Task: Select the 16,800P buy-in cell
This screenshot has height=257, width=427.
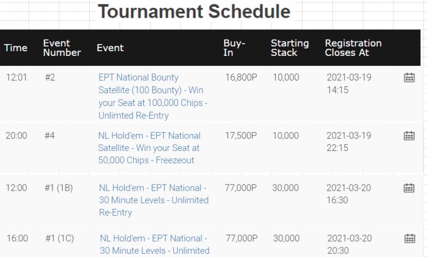Action: (240, 77)
